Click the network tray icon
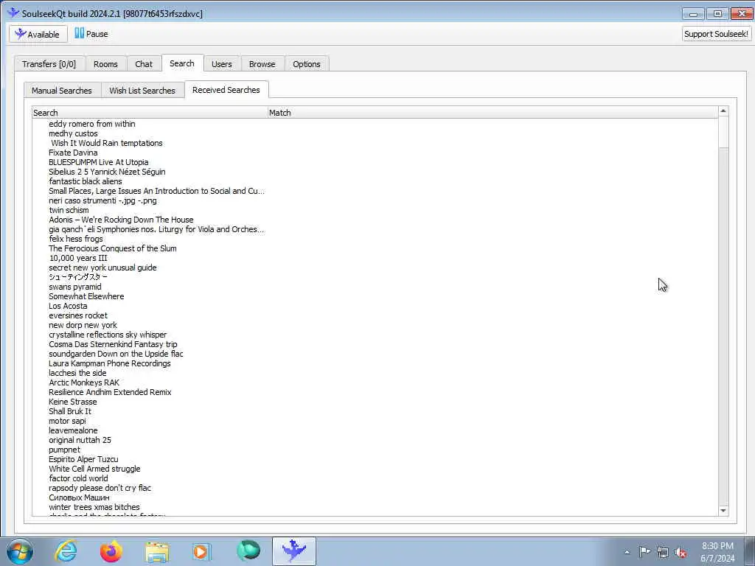The width and height of the screenshot is (755, 566). (x=663, y=552)
